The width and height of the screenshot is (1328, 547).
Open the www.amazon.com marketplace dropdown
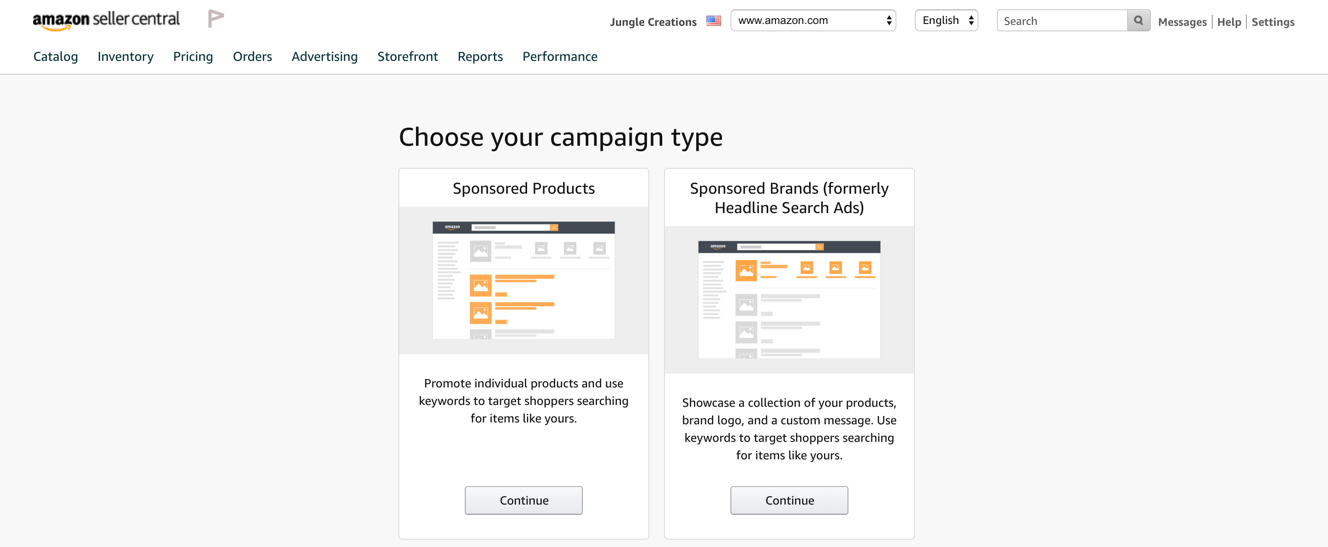click(812, 21)
